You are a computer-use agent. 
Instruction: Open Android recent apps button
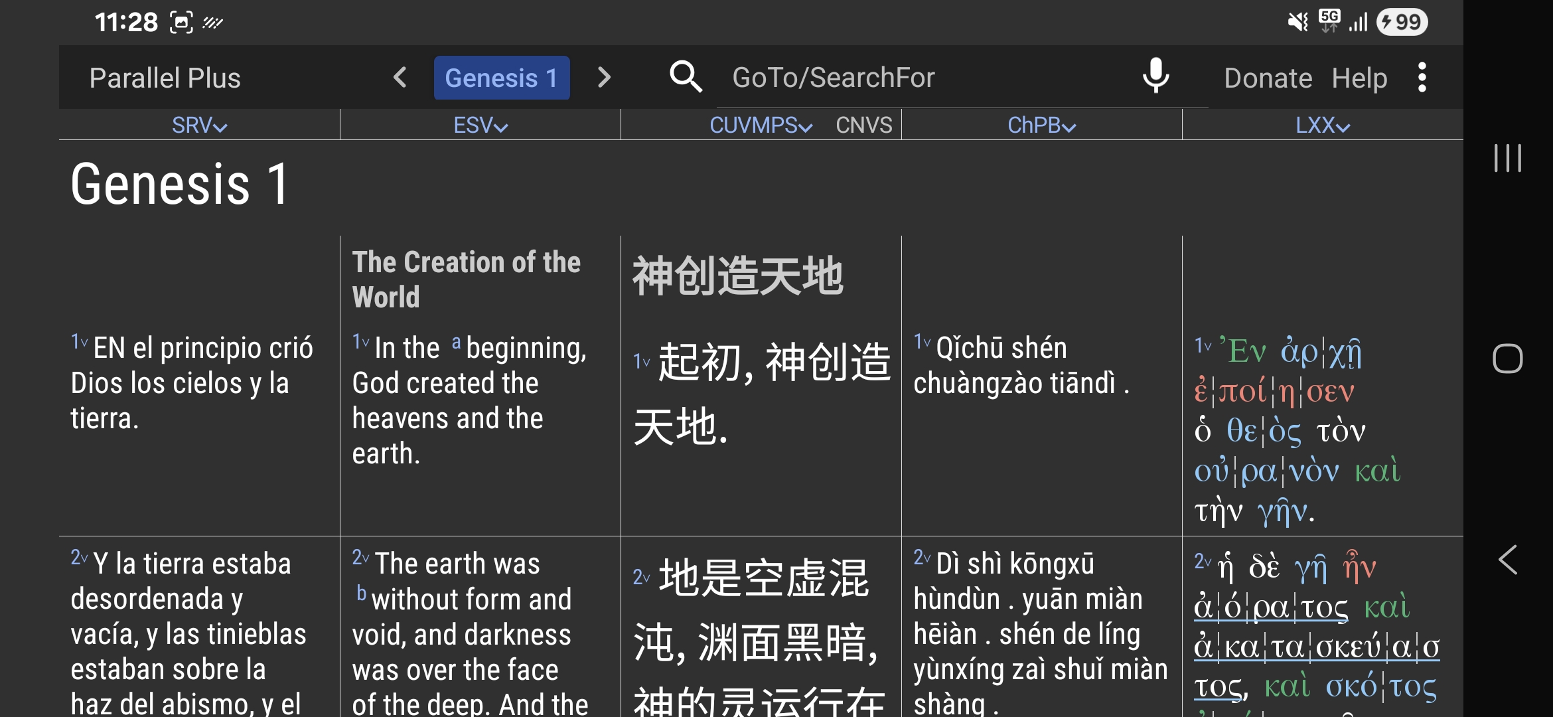point(1507,159)
